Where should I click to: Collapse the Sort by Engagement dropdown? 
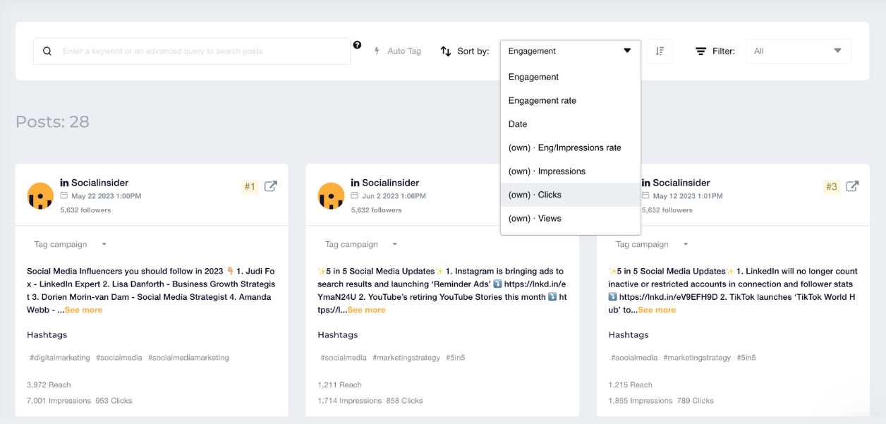point(570,51)
